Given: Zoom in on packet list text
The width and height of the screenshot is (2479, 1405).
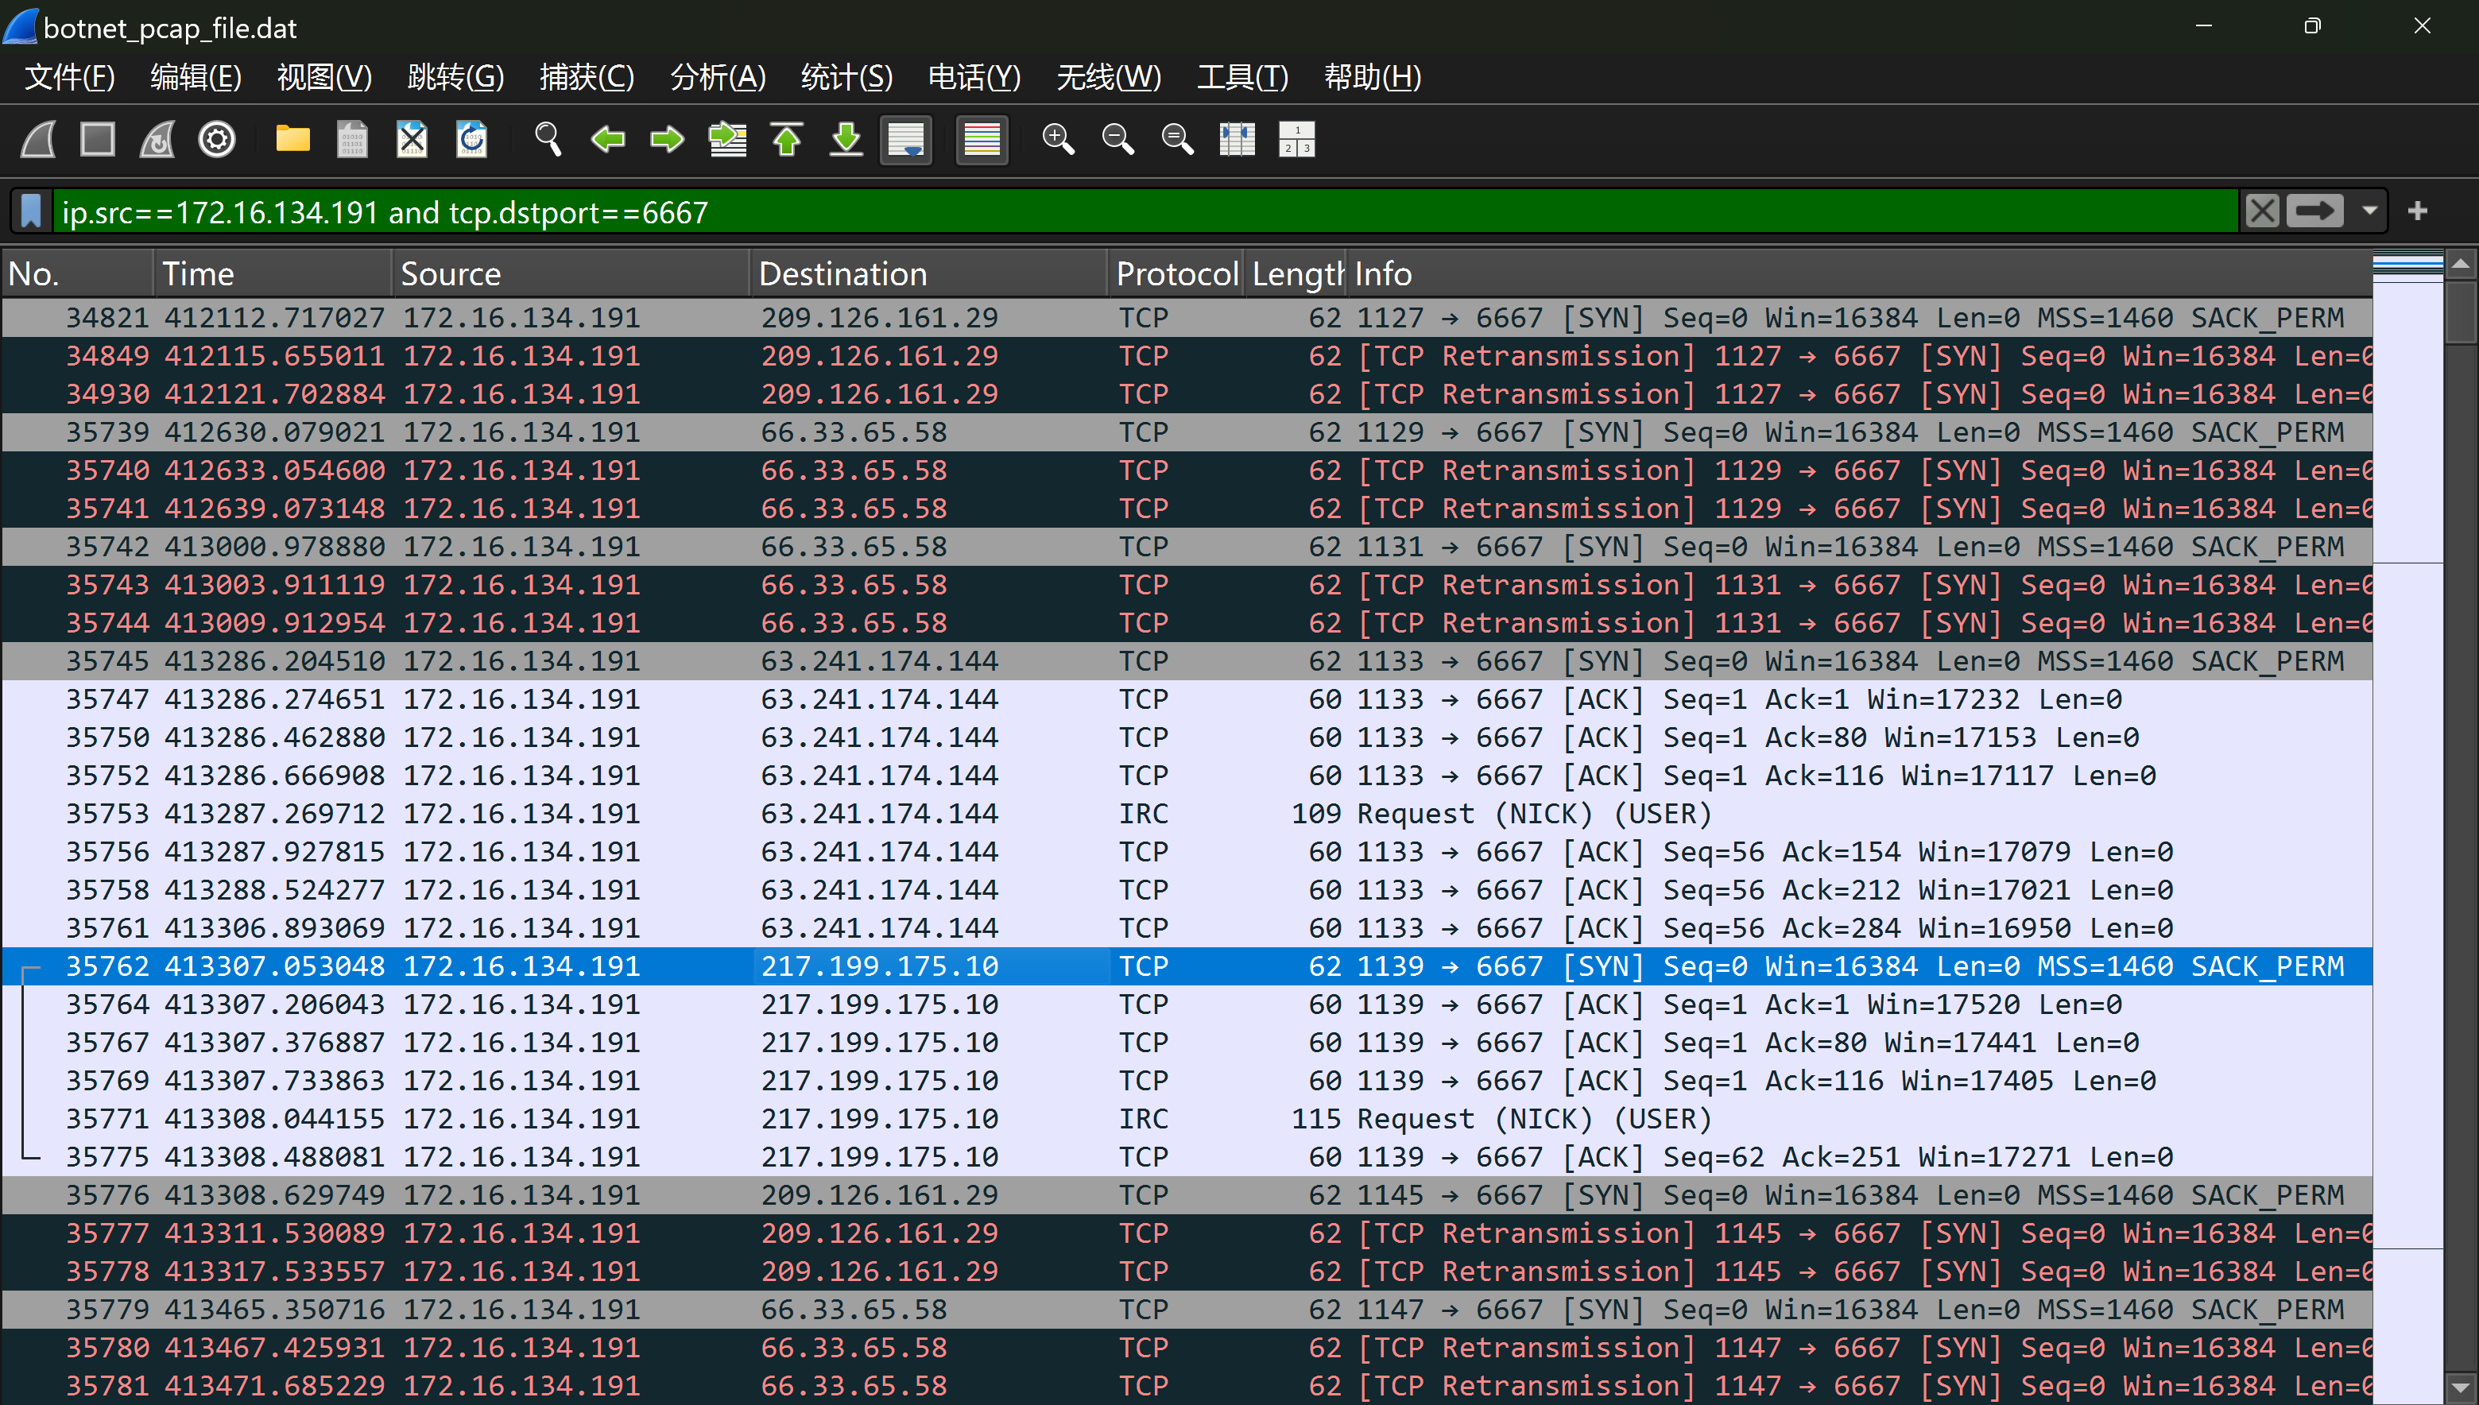Looking at the screenshot, I should pos(1058,140).
